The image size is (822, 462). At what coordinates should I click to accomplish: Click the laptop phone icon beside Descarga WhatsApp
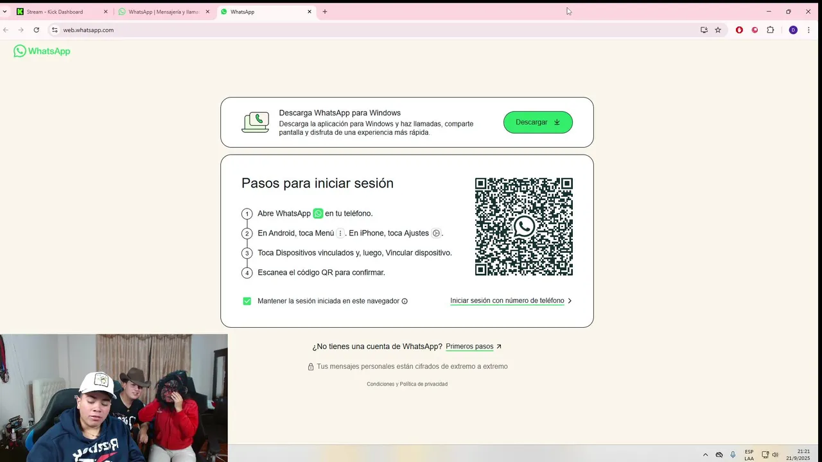coord(256,122)
